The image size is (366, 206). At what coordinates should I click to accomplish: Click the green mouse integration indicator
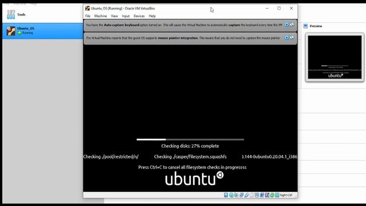[272, 195]
